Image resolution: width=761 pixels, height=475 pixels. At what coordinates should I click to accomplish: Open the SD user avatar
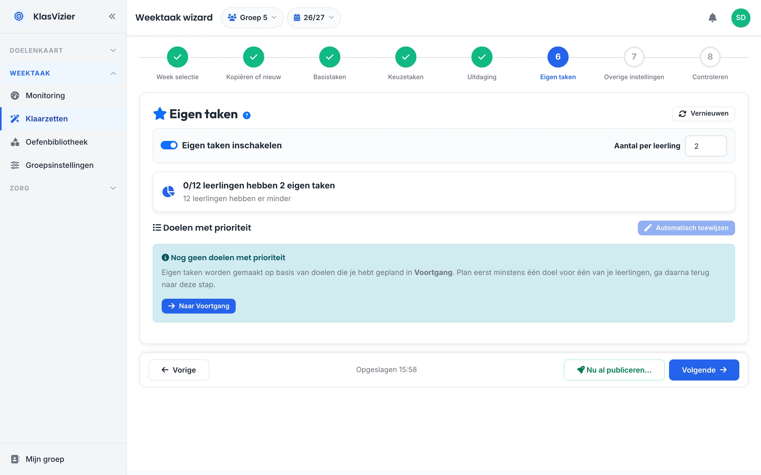(741, 18)
